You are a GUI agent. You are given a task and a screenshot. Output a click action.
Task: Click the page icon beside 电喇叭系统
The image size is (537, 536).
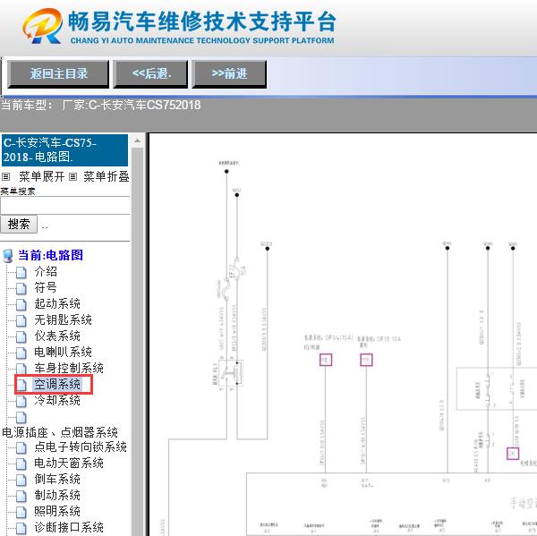pyautogui.click(x=21, y=353)
